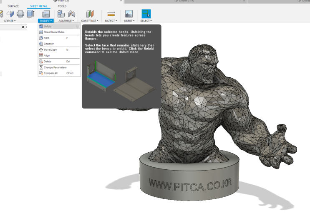This screenshot has height=223, width=310.
Task: Expand the ASSEMBLE dropdown
Action: pyautogui.click(x=66, y=20)
